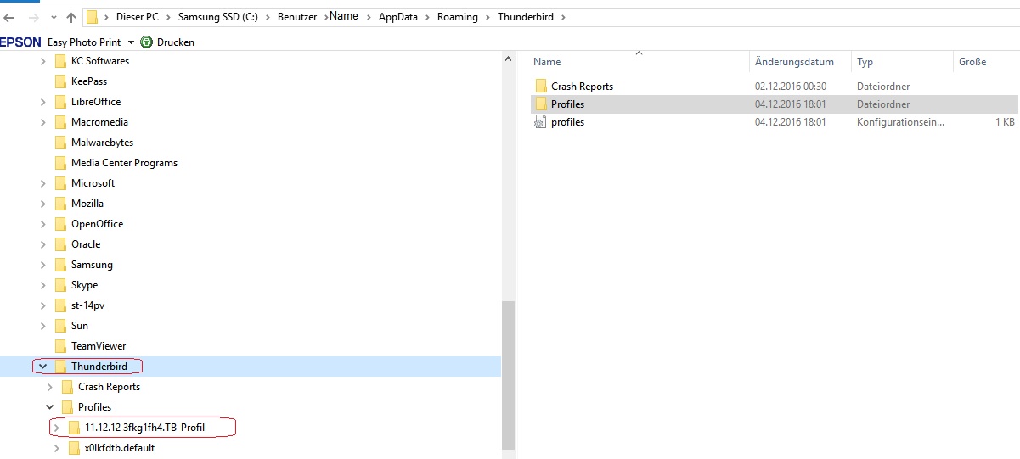Expand Sun folder in tree
The height and width of the screenshot is (459, 1020).
coord(43,326)
